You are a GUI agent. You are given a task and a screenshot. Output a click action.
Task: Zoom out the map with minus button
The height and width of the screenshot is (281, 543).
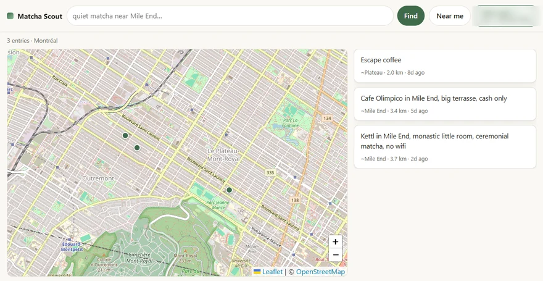(335, 255)
